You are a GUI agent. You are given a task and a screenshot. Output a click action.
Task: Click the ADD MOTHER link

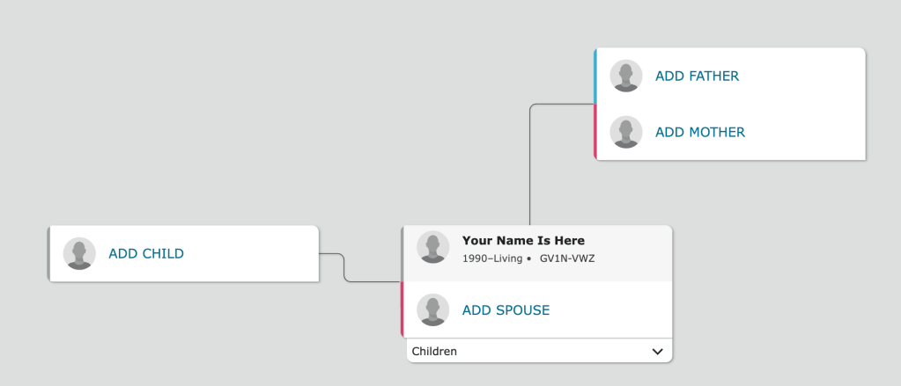point(699,133)
